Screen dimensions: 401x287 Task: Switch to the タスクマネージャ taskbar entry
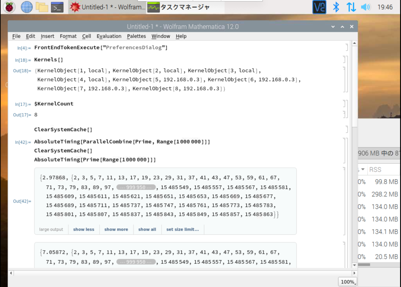point(185,7)
